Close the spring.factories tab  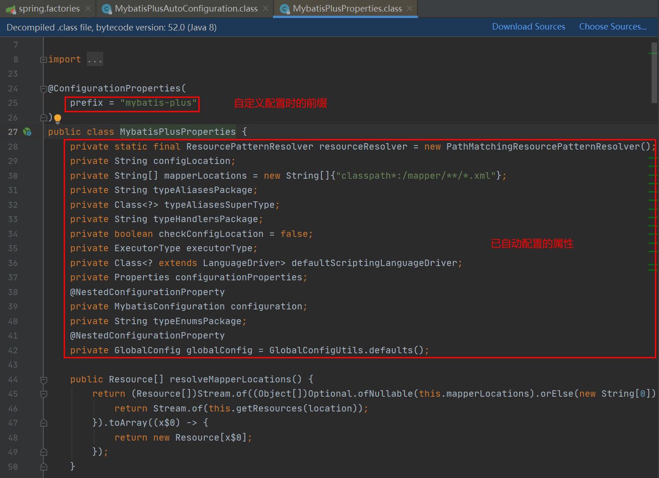[x=88, y=9]
